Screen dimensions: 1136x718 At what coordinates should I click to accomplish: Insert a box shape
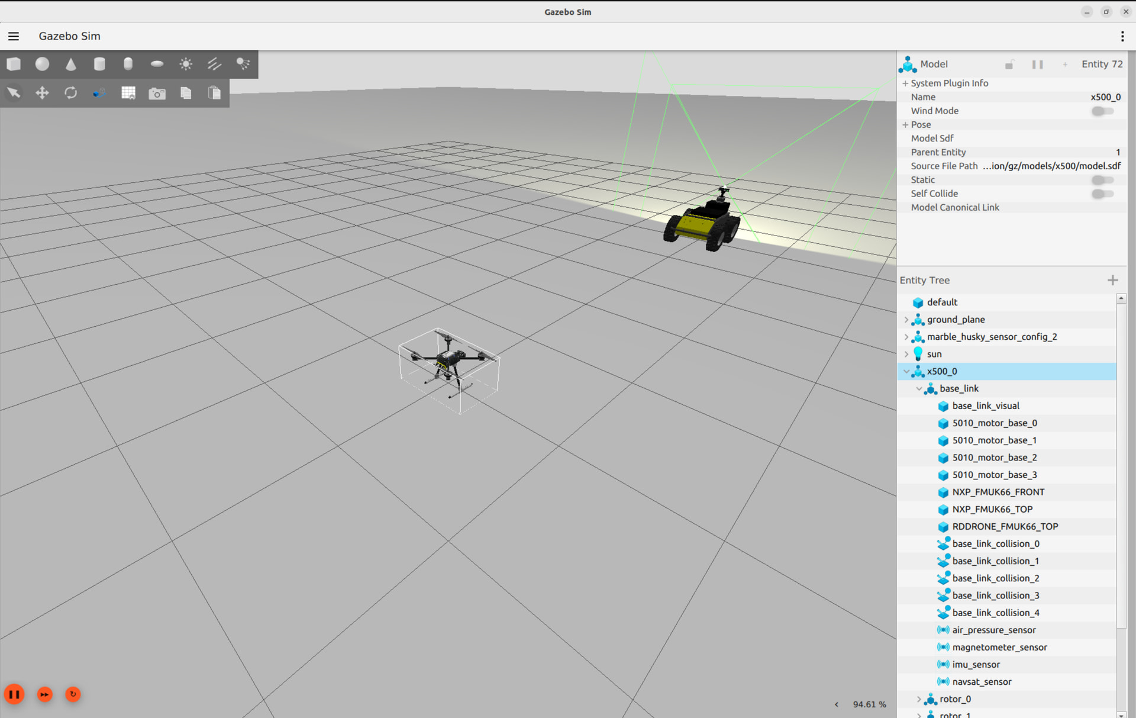pyautogui.click(x=14, y=64)
